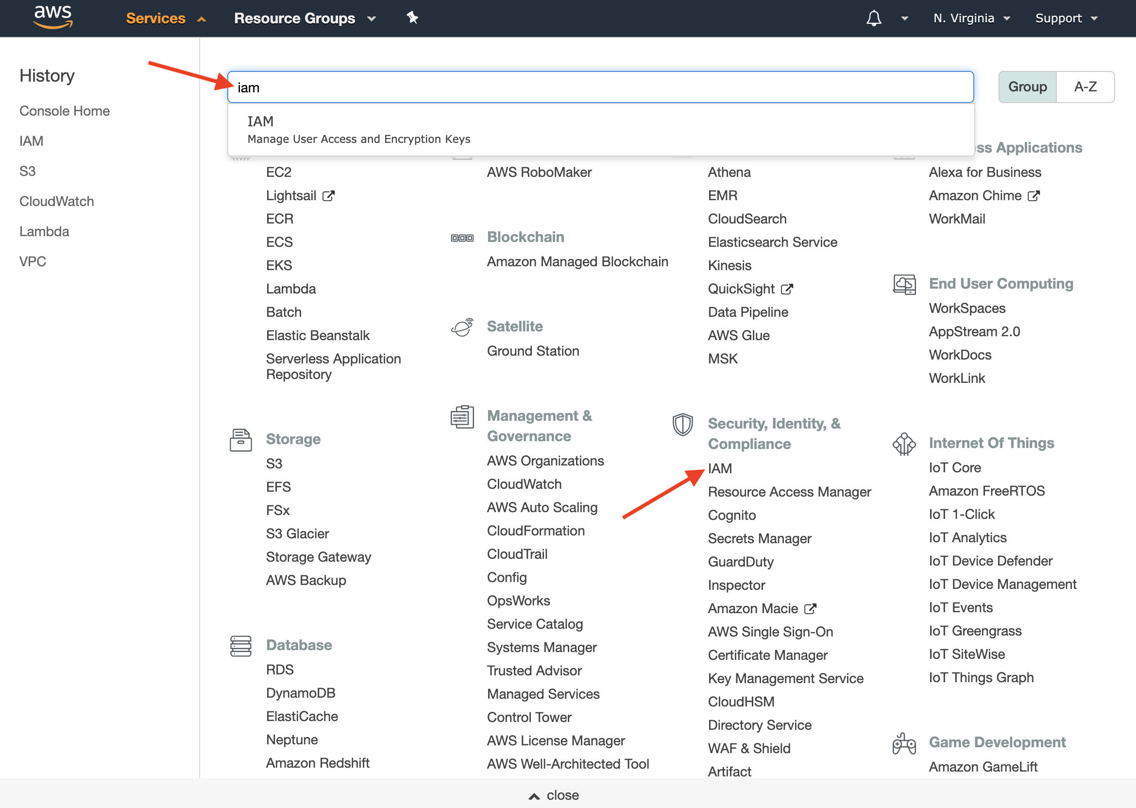Click the external link icon beside QuickSight
This screenshot has height=808, width=1136.
pos(787,289)
